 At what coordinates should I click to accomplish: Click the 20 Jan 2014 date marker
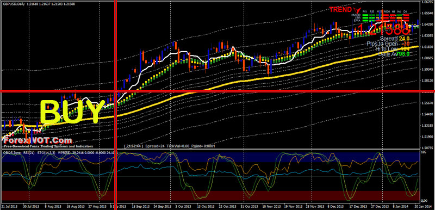425,206
